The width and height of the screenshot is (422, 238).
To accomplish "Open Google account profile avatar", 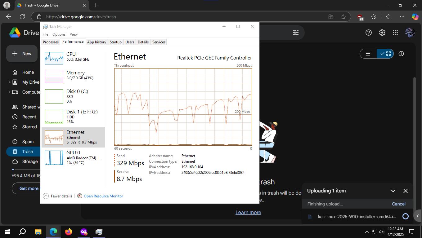I will pos(410,33).
